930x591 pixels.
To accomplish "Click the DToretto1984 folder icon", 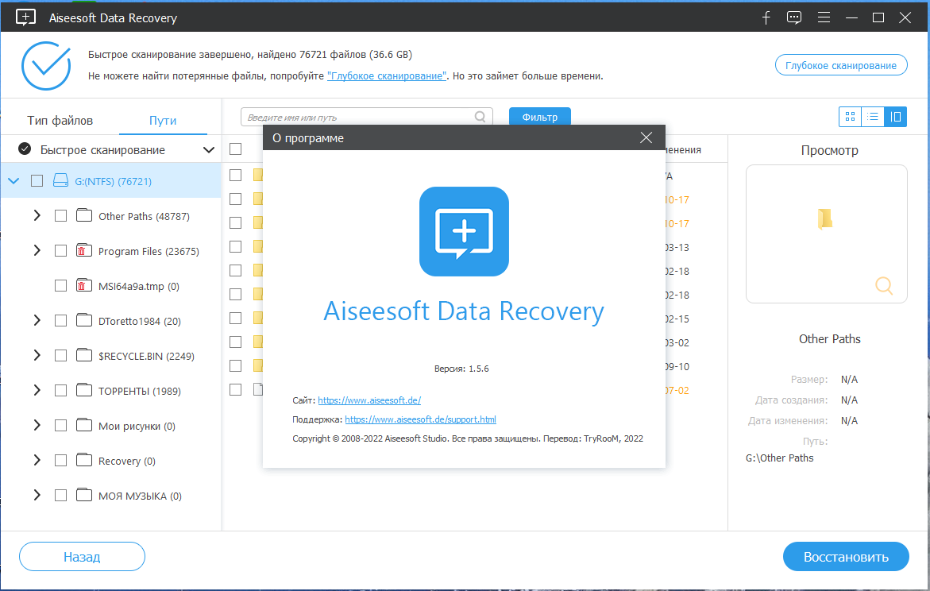I will (84, 320).
